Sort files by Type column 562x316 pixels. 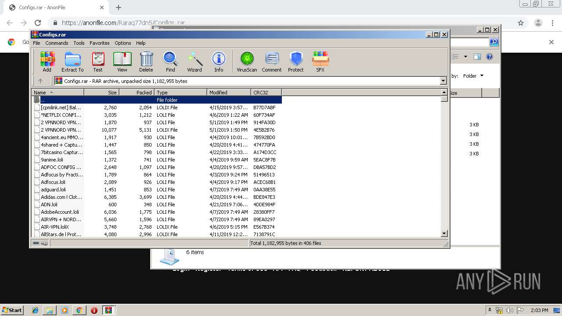tap(181, 92)
